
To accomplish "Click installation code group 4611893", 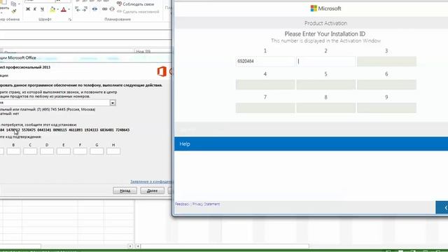I will [x=76, y=130].
